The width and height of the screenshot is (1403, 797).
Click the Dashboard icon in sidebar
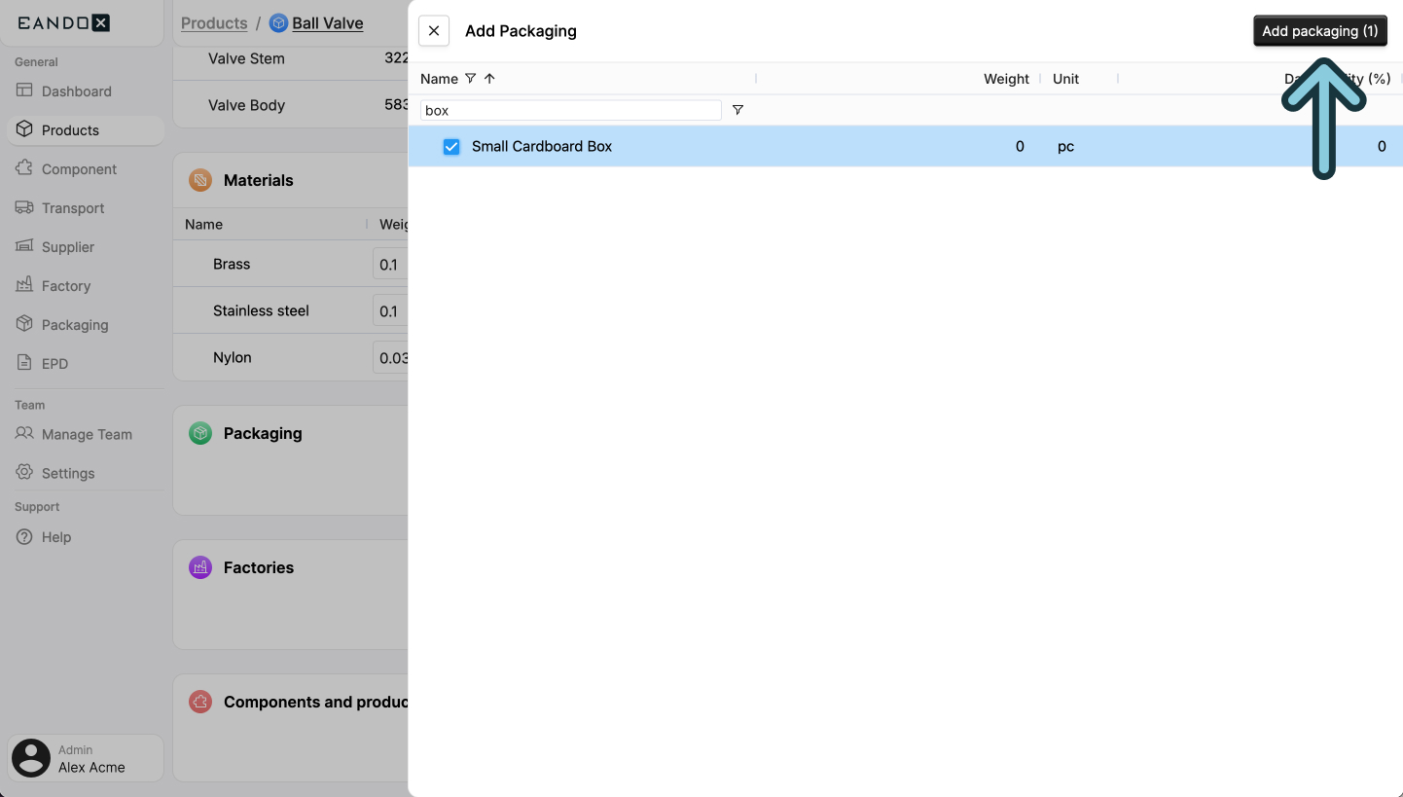click(x=24, y=91)
